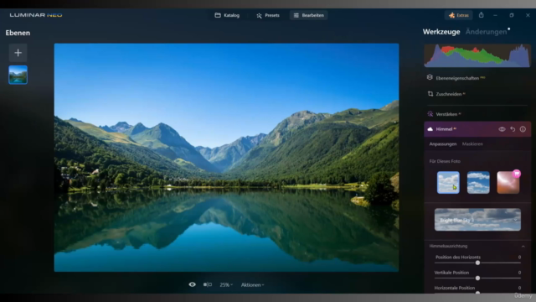Click Vertikale Position value field
This screenshot has height=302, width=536.
point(519,273)
